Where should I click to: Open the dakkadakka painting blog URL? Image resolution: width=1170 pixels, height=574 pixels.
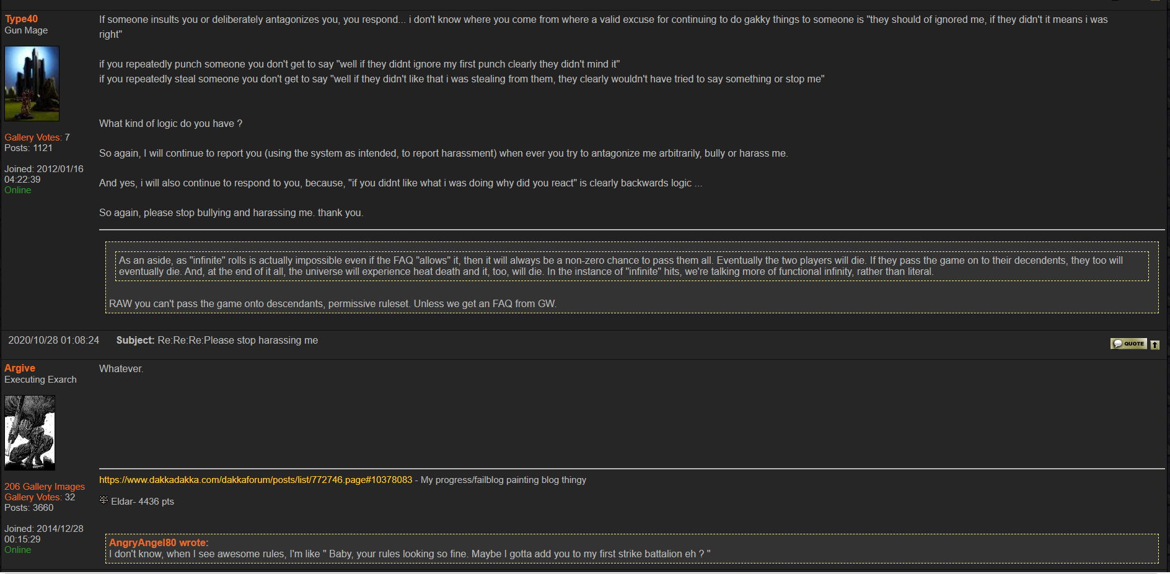pos(255,480)
